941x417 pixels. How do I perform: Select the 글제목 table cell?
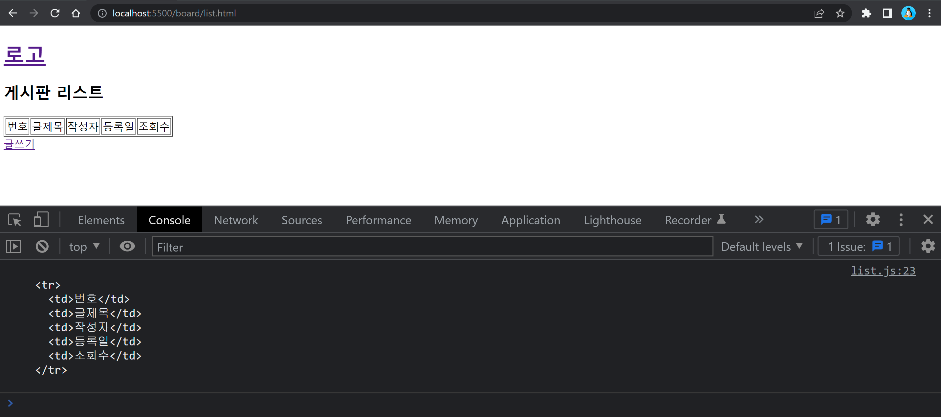pos(48,126)
